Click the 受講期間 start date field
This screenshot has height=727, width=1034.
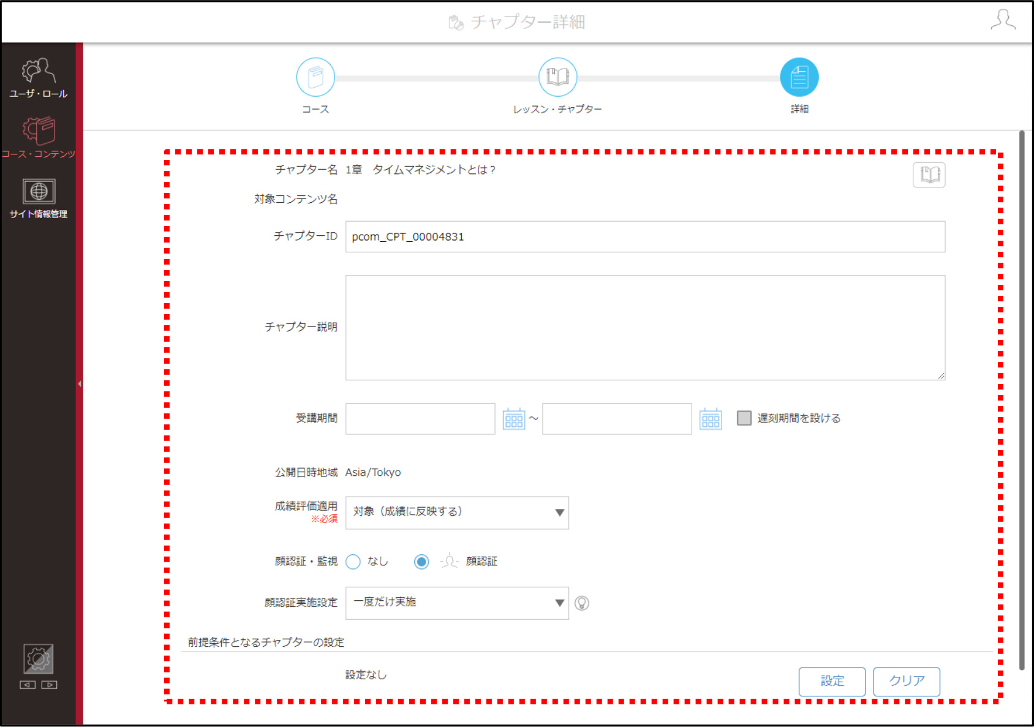pos(420,419)
